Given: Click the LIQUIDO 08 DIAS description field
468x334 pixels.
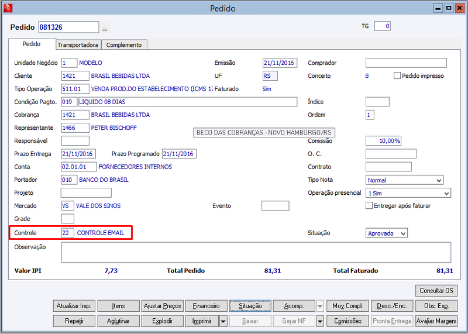Looking at the screenshot, I should (188, 102).
